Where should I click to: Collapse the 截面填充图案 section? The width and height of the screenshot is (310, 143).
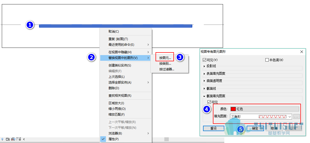pyautogui.click(x=204, y=96)
